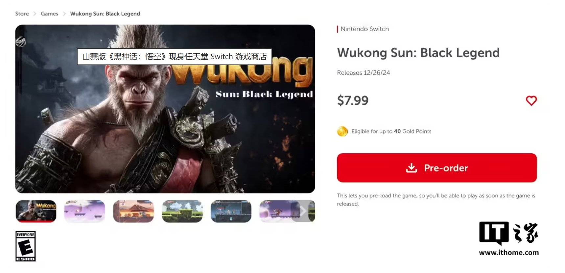Add game to wishlist with heart icon
Image resolution: width=565 pixels, height=273 pixels.
(531, 101)
